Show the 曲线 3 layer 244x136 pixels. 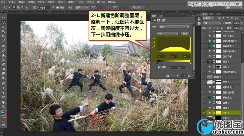[203, 67]
